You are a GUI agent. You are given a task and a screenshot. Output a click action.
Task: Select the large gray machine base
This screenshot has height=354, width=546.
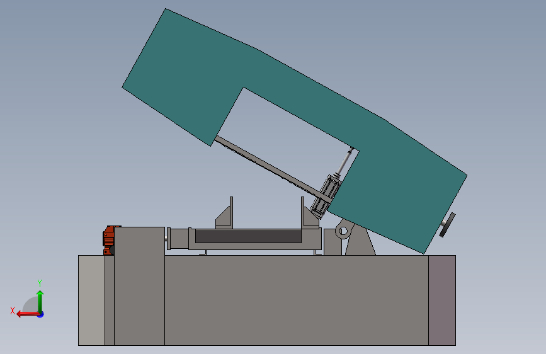[296, 300]
